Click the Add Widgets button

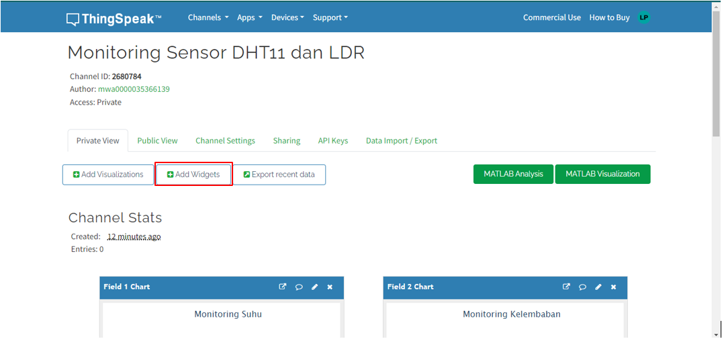pyautogui.click(x=193, y=175)
